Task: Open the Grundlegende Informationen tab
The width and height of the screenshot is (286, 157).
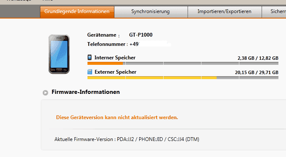Action: click(x=77, y=12)
